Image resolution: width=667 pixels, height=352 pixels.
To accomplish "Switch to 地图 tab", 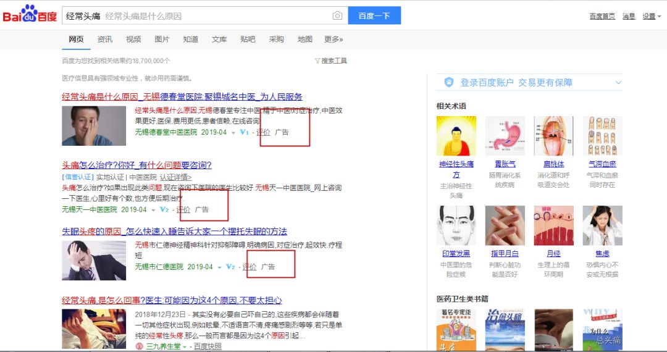I will click(x=304, y=39).
